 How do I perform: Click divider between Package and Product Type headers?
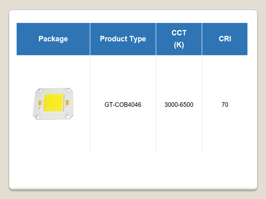click(x=90, y=39)
